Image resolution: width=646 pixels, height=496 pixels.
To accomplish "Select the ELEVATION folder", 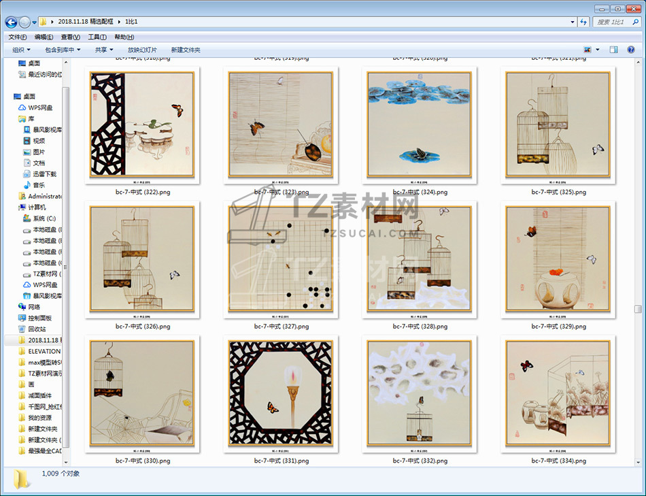I will [x=40, y=352].
